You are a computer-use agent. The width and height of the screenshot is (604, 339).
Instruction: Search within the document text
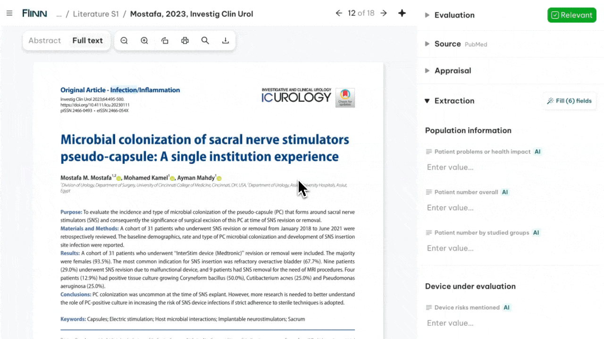point(205,40)
